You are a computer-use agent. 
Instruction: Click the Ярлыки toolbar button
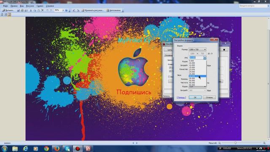pyautogui.click(x=8, y=10)
